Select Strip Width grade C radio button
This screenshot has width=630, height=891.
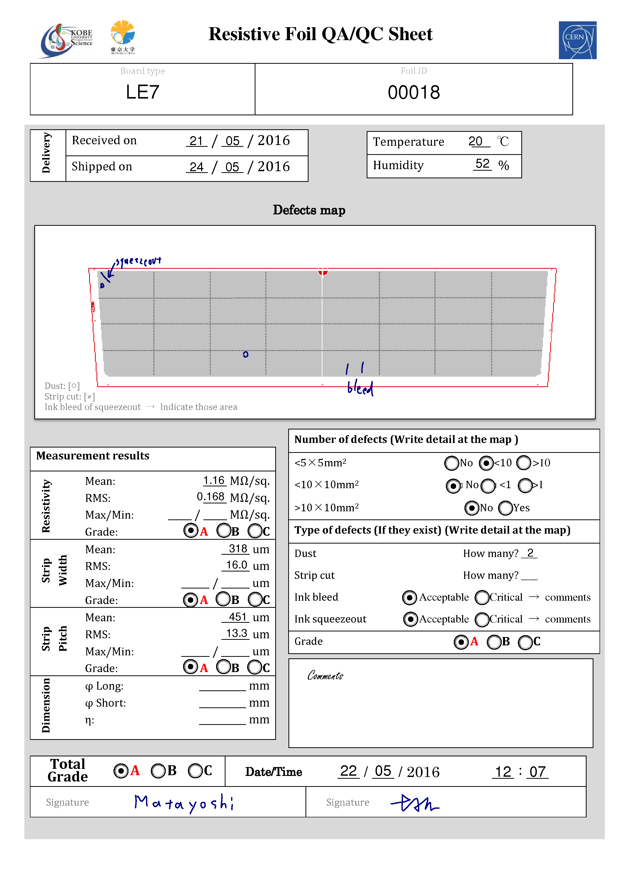click(x=255, y=599)
